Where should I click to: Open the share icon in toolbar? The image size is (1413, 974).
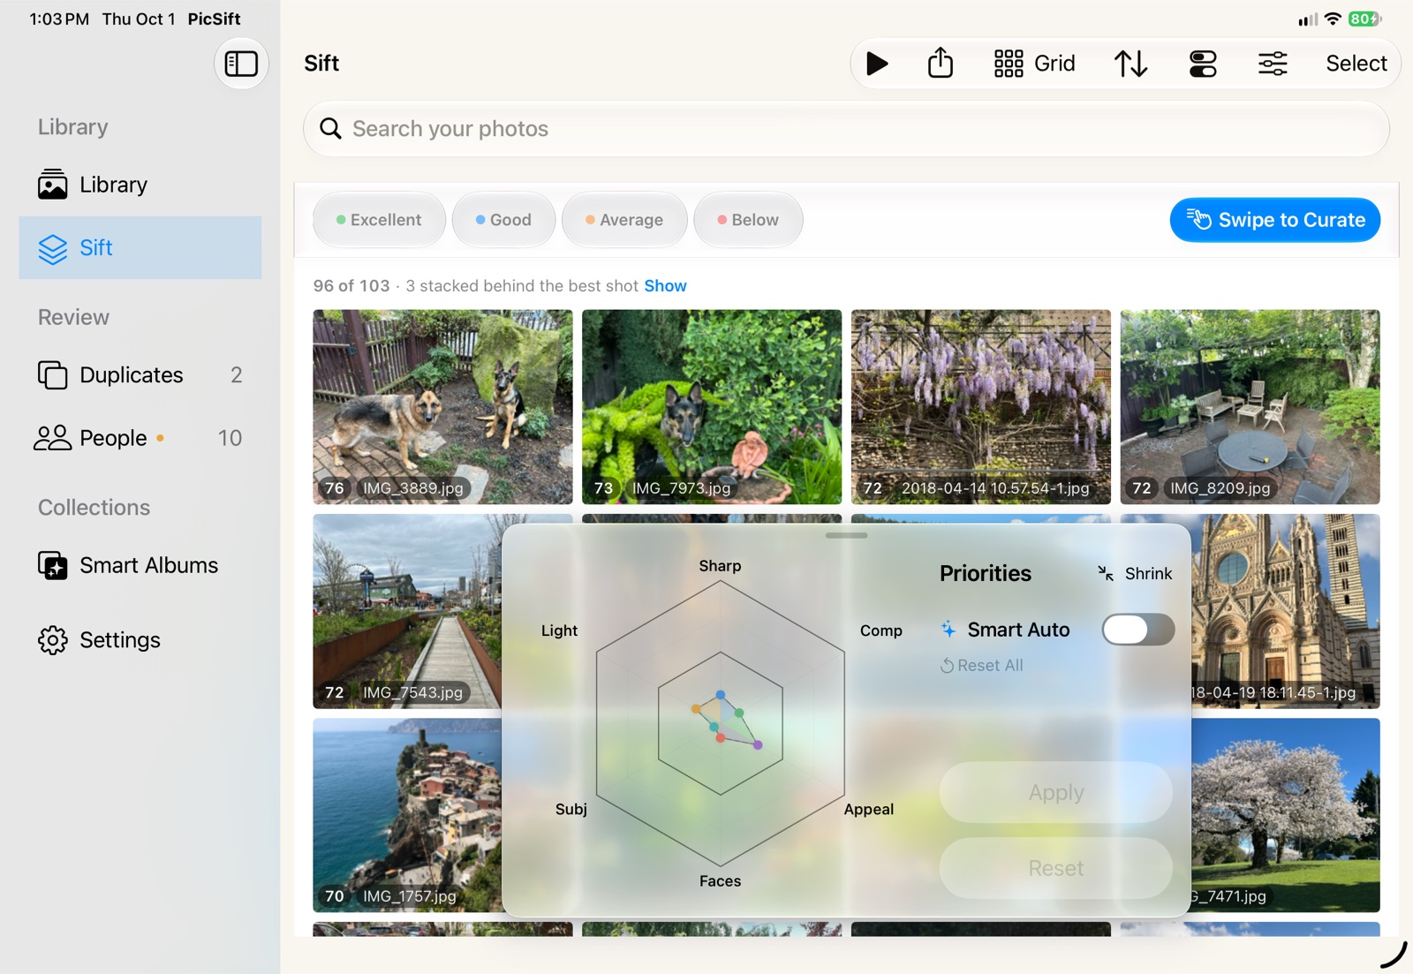click(x=941, y=63)
